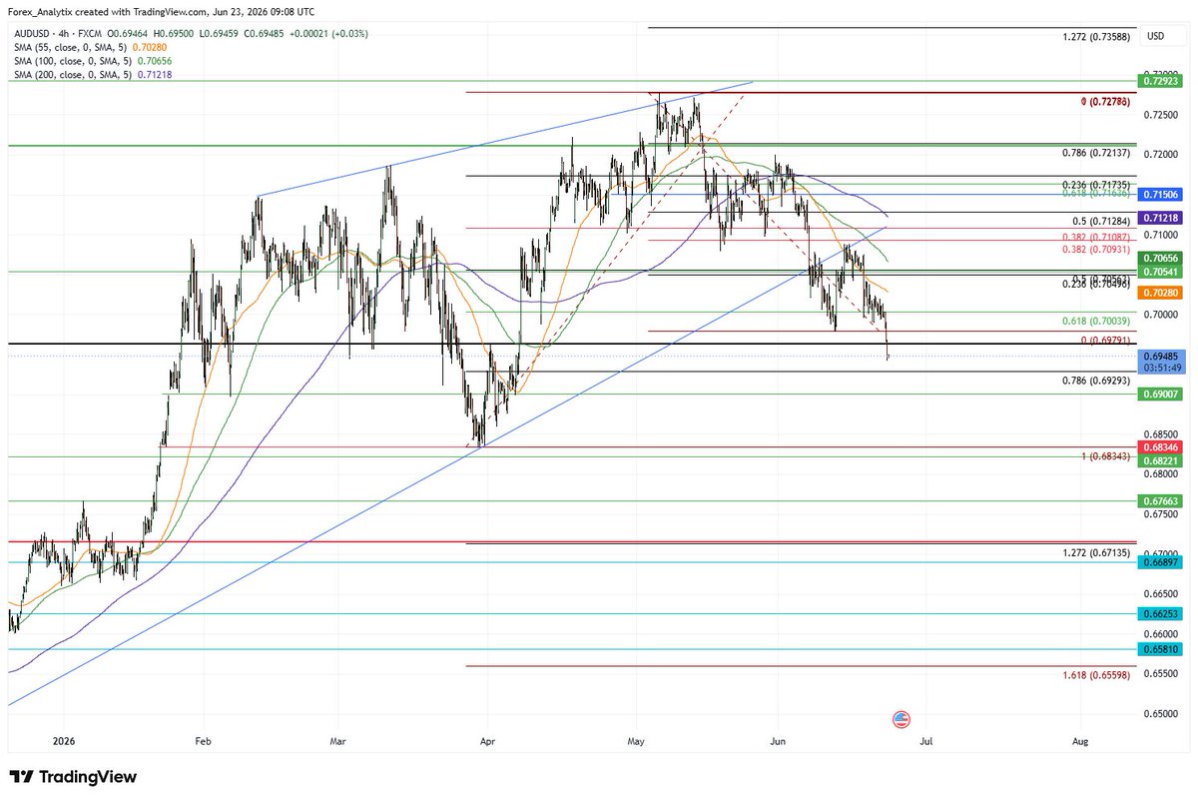Click the 2026 label on time axis
The width and height of the screenshot is (1198, 801).
63,742
